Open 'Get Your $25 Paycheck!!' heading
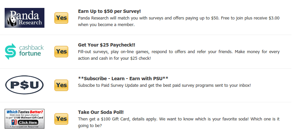Viewport: 295px width, 131px height. click(x=106, y=45)
